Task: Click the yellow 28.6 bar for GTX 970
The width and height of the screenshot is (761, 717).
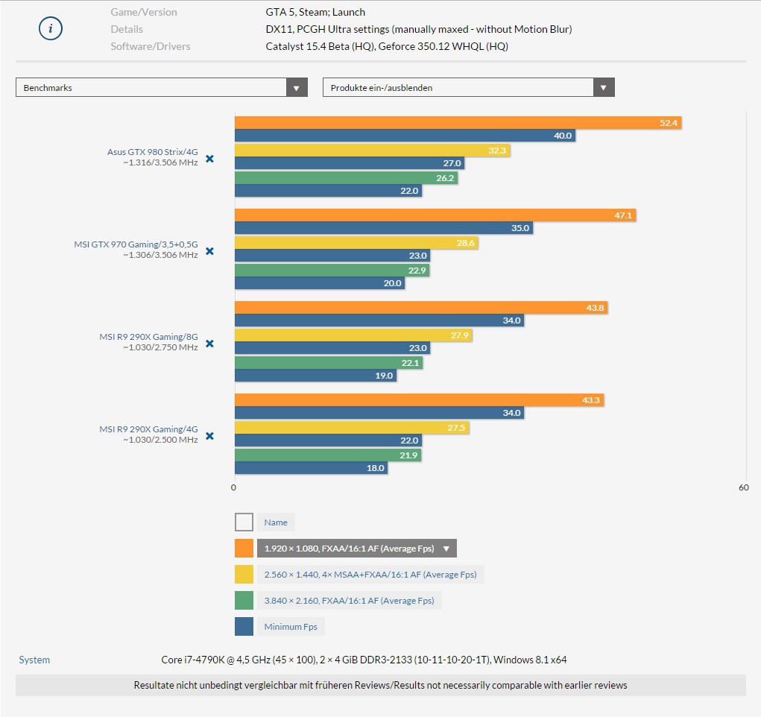Action: 357,243
